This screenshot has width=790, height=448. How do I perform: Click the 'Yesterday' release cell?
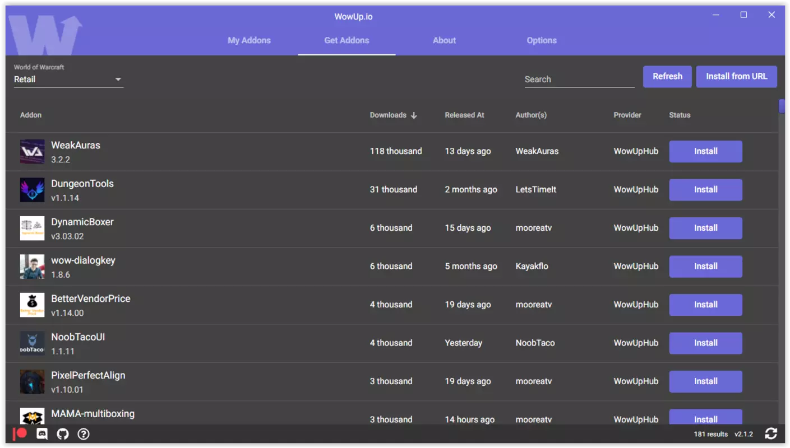tap(463, 343)
